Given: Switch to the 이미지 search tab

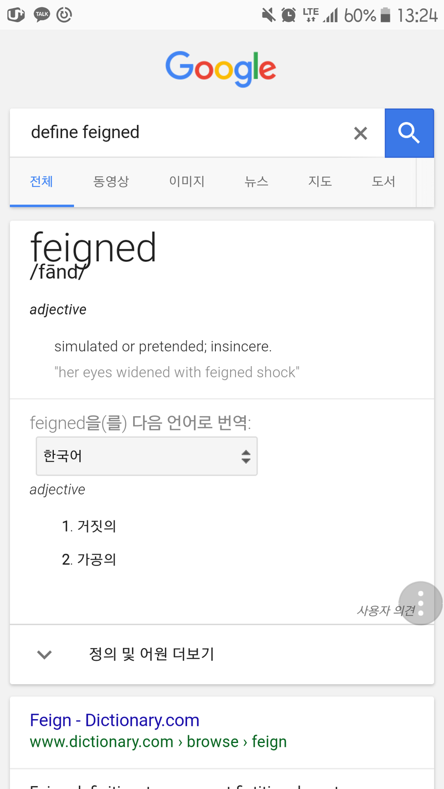Looking at the screenshot, I should (x=187, y=181).
